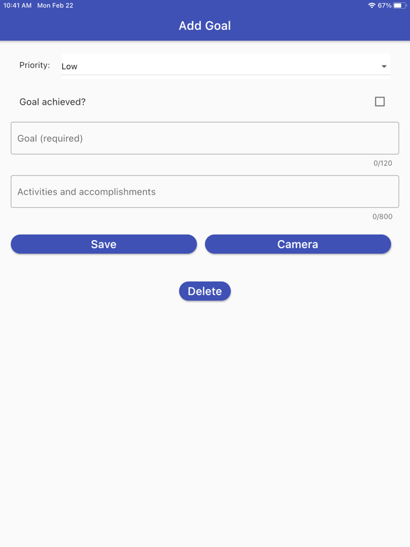Viewport: 410px width, 547px height.
Task: Click the 10:41 AM clock display
Action: [x=16, y=5]
